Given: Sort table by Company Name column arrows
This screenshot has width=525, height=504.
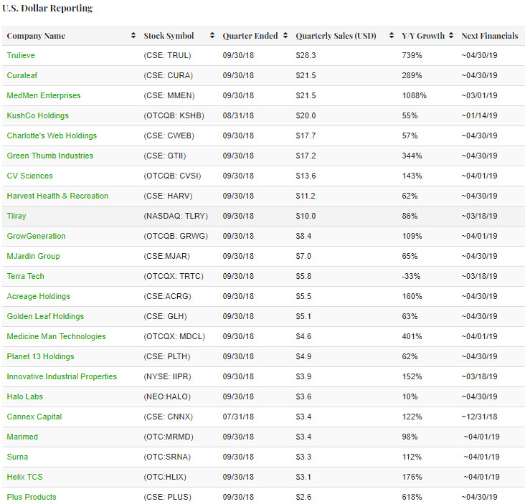Looking at the screenshot, I should (x=133, y=36).
